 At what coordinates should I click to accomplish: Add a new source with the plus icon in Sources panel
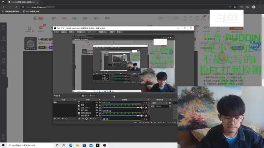(79, 119)
